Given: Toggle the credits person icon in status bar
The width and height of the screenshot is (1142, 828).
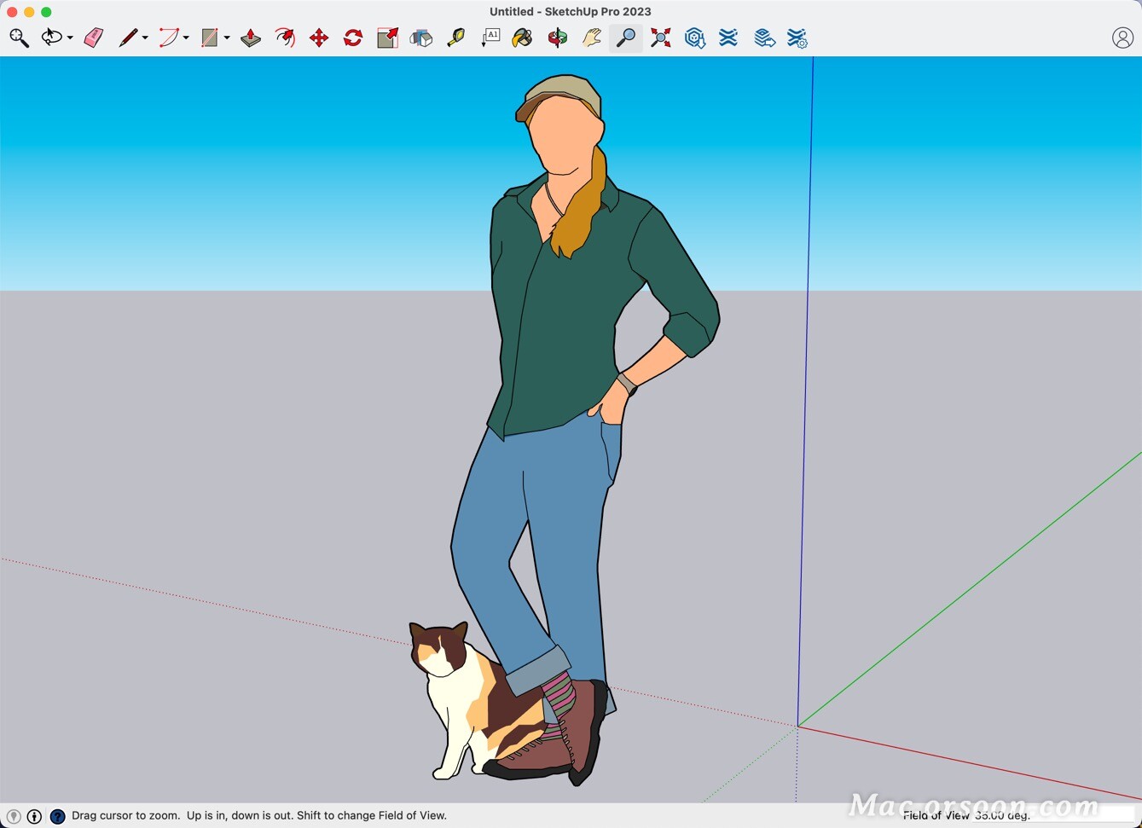Looking at the screenshot, I should 34,816.
